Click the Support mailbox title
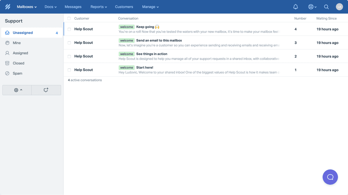The width and height of the screenshot is (348, 195). point(14,21)
